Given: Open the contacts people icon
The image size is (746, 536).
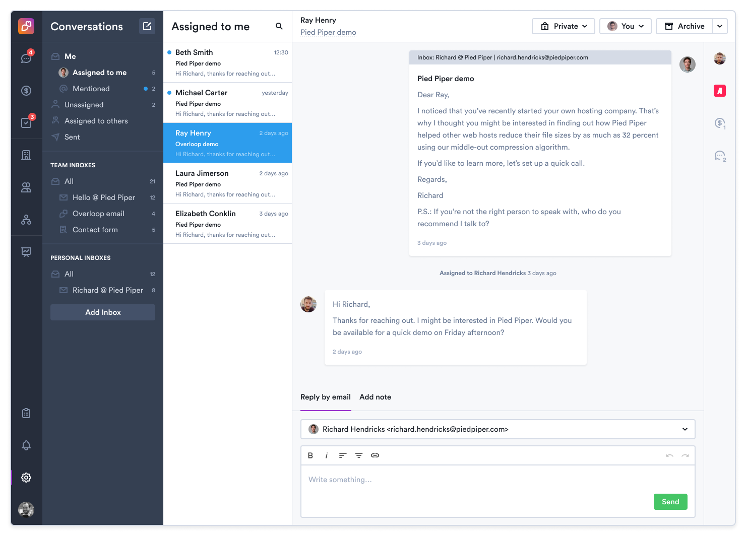Looking at the screenshot, I should click(26, 187).
